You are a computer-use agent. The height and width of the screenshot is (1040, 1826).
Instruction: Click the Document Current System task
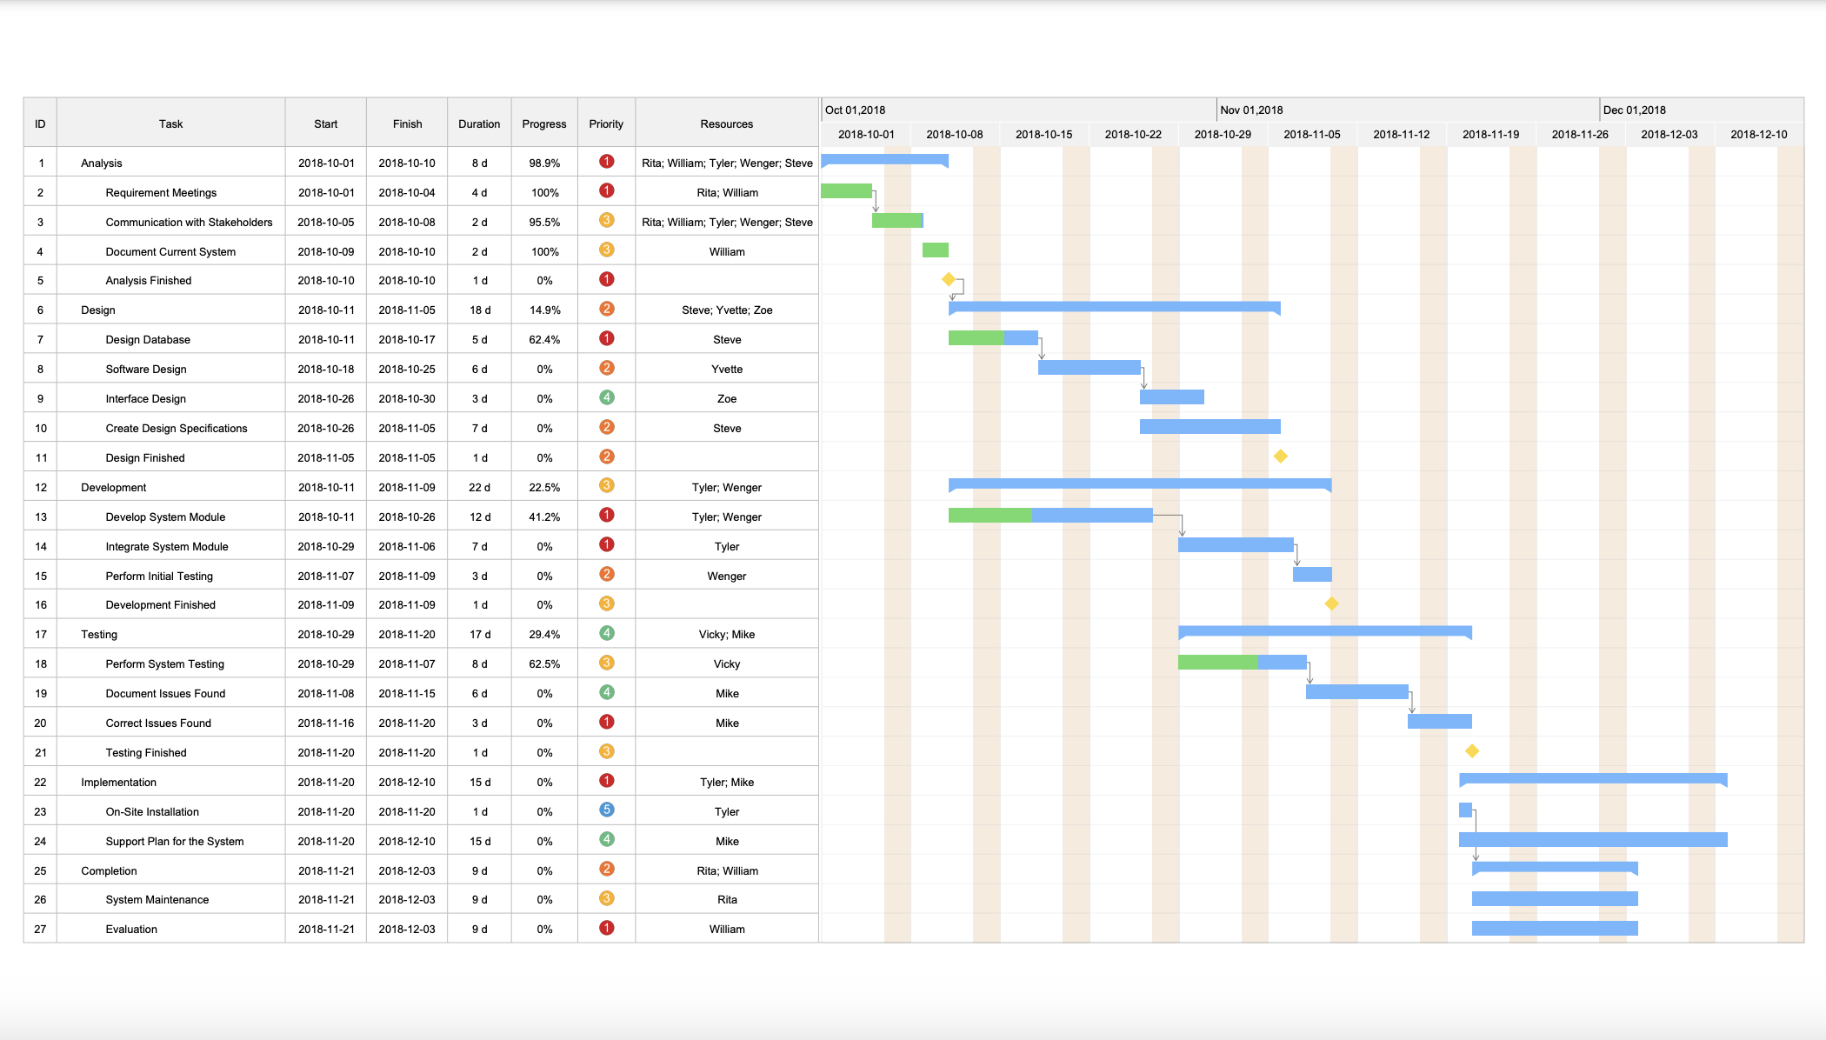[170, 251]
